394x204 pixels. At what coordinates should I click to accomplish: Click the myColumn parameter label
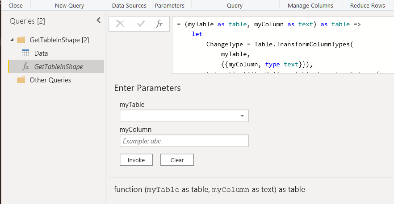(135, 130)
